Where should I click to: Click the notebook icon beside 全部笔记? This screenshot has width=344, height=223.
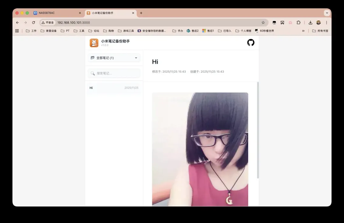coord(93,58)
